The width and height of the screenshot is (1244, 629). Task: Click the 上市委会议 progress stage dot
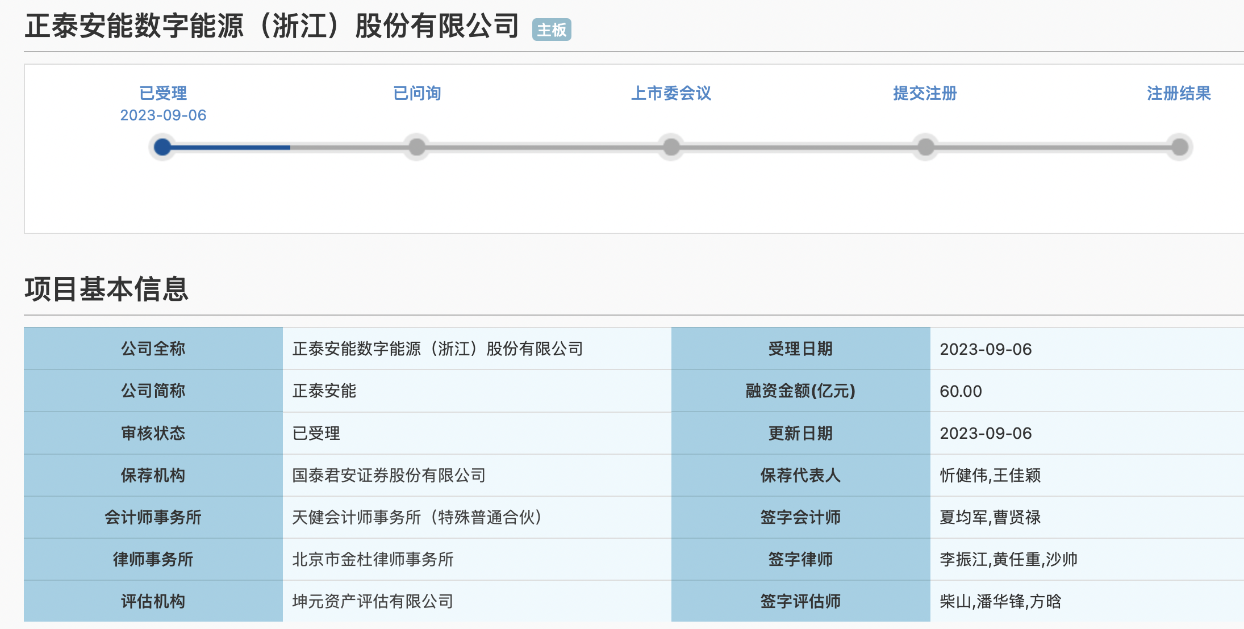[671, 147]
